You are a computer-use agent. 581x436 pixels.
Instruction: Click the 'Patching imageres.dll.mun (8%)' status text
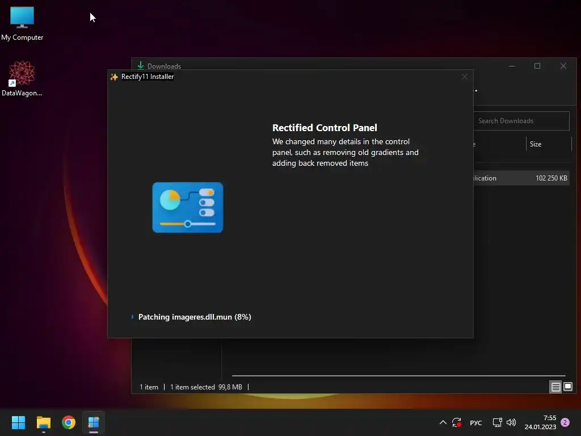pyautogui.click(x=195, y=317)
